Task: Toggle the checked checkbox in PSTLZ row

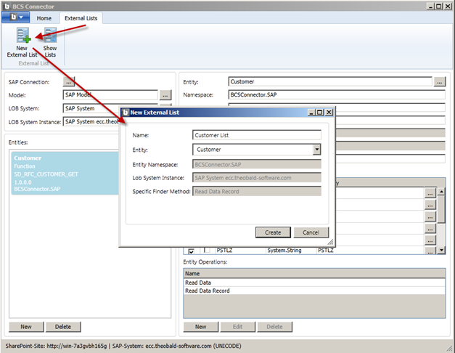Action: pos(192,251)
